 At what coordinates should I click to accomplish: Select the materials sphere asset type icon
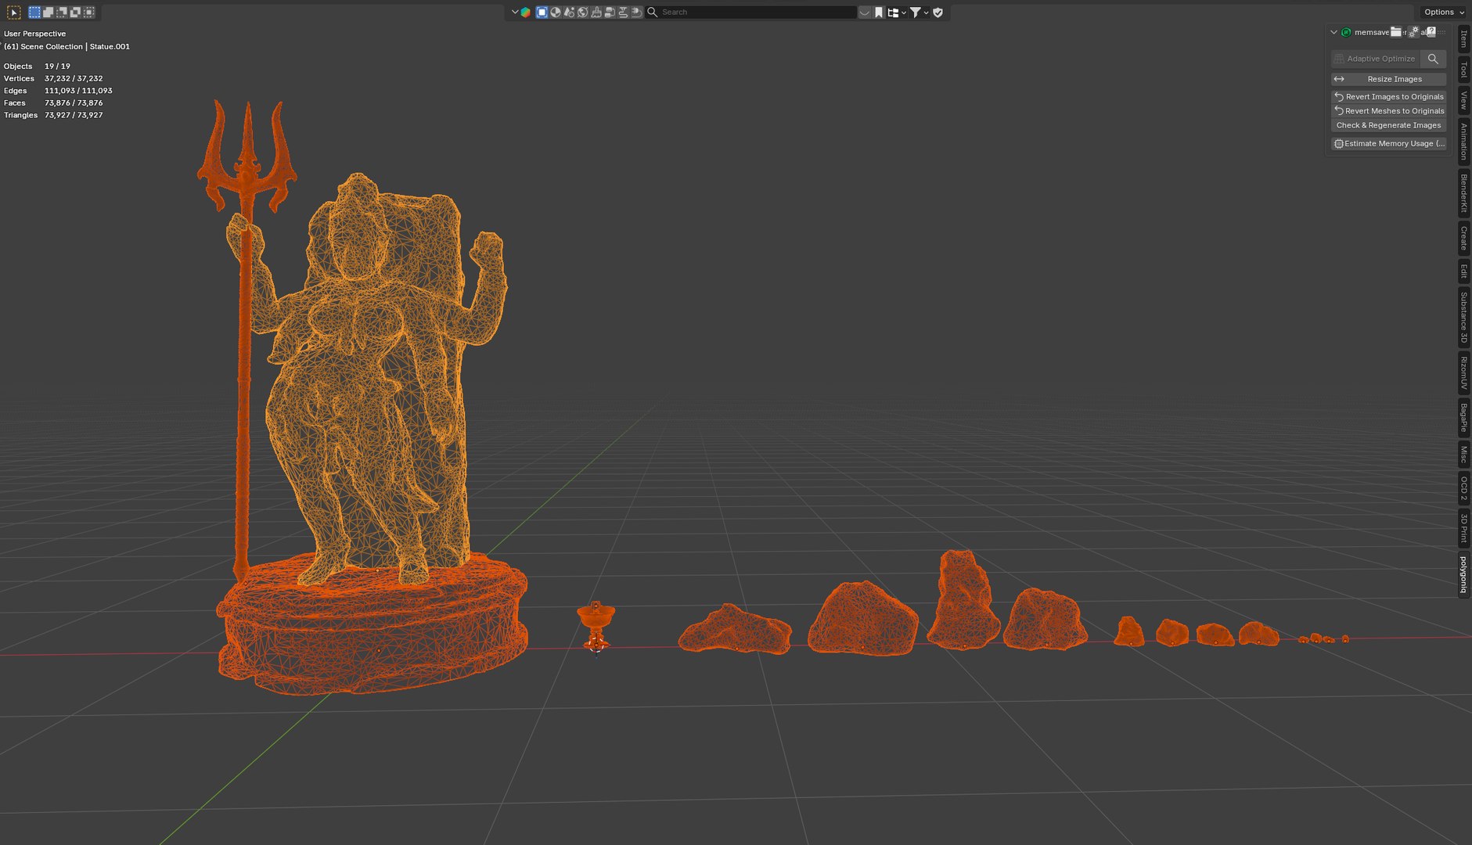point(556,12)
